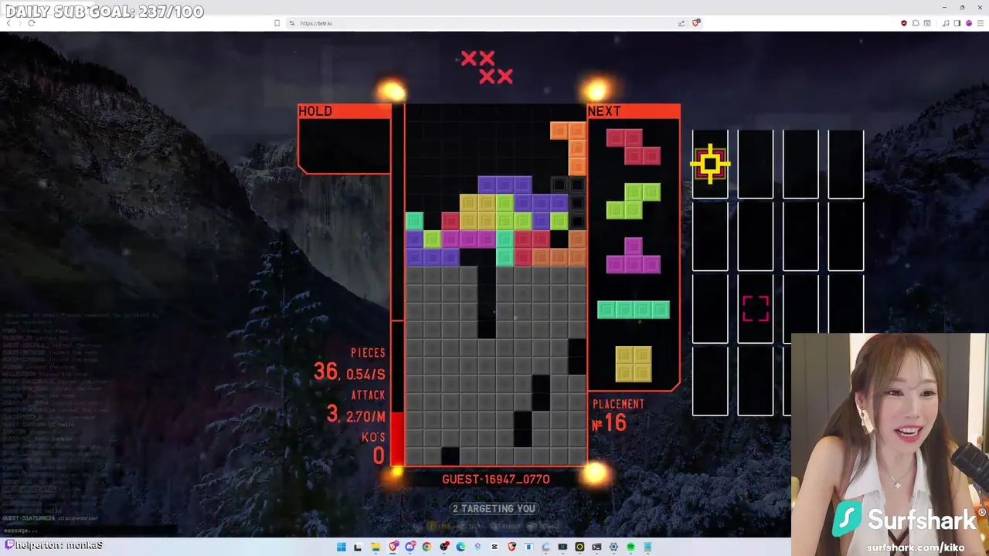Toggle the browser sidebar panel
Viewport: 989px width, 556px height.
[957, 23]
